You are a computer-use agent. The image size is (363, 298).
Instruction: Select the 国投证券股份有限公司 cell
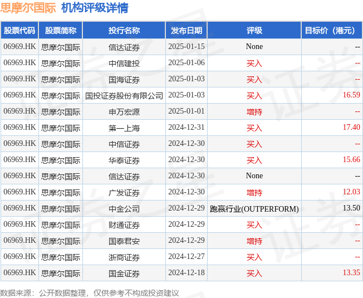pos(124,96)
